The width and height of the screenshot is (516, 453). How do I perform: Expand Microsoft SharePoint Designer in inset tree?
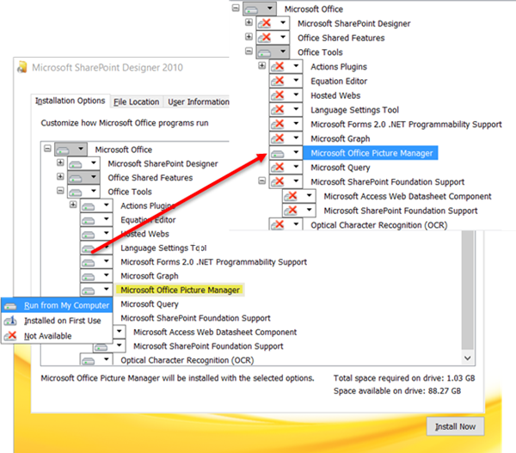pyautogui.click(x=249, y=22)
